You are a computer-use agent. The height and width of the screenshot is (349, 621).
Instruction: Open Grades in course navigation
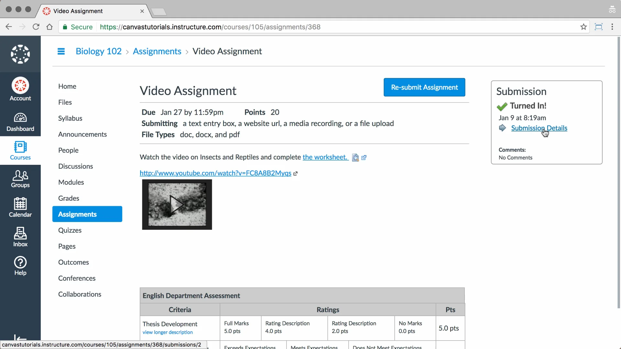tap(69, 198)
